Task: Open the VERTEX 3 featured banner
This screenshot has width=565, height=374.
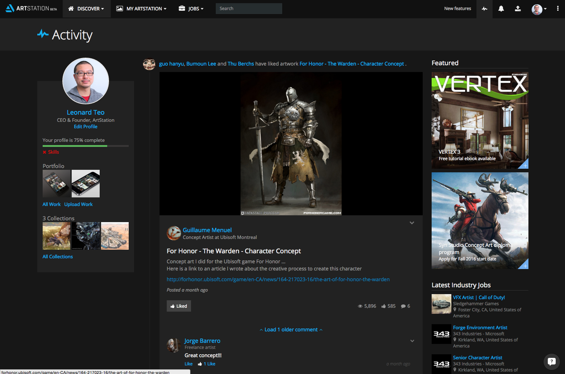Action: click(x=480, y=120)
